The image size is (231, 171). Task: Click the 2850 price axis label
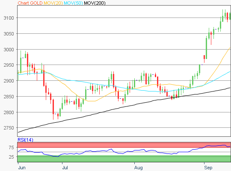[x=9, y=97]
